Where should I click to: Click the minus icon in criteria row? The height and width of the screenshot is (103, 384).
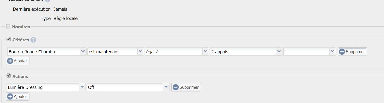coord(342,52)
